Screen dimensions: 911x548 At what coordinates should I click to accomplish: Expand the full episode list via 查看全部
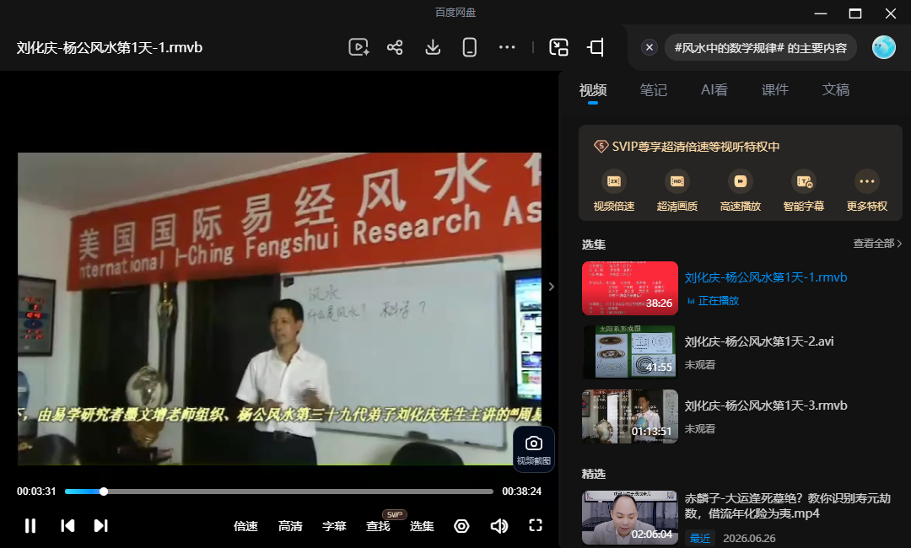coord(877,244)
